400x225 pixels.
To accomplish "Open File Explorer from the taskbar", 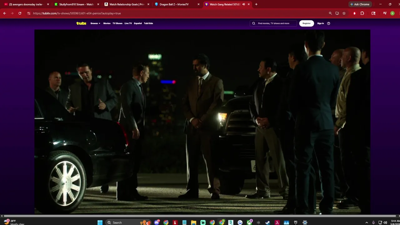I will pyautogui.click(x=194, y=222).
